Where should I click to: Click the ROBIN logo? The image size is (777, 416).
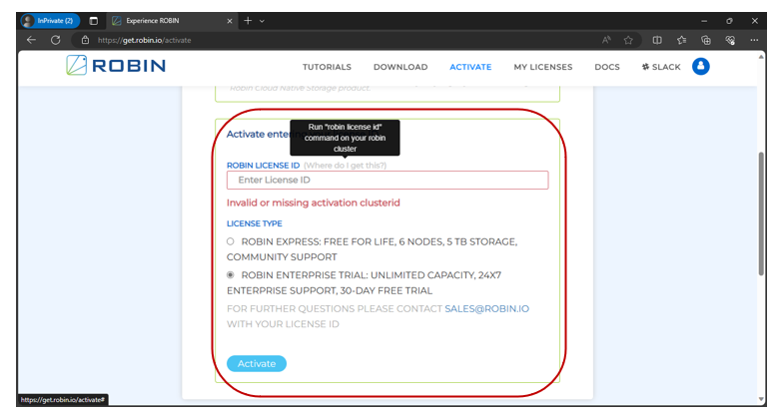[x=116, y=66]
